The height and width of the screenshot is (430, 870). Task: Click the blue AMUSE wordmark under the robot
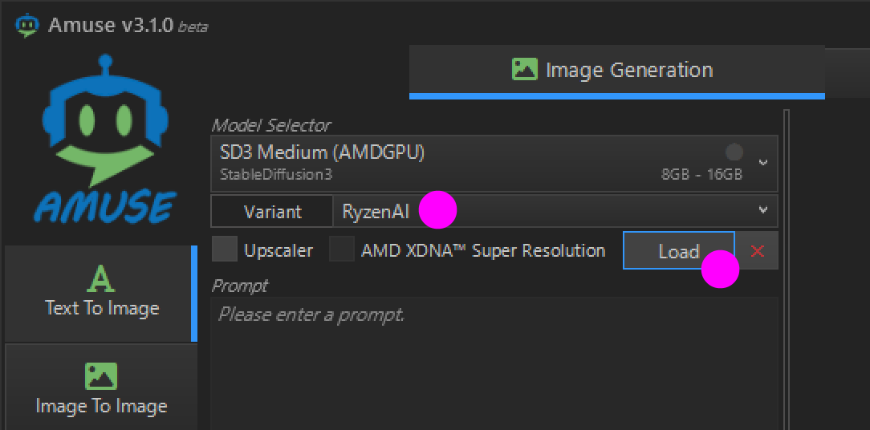point(104,206)
